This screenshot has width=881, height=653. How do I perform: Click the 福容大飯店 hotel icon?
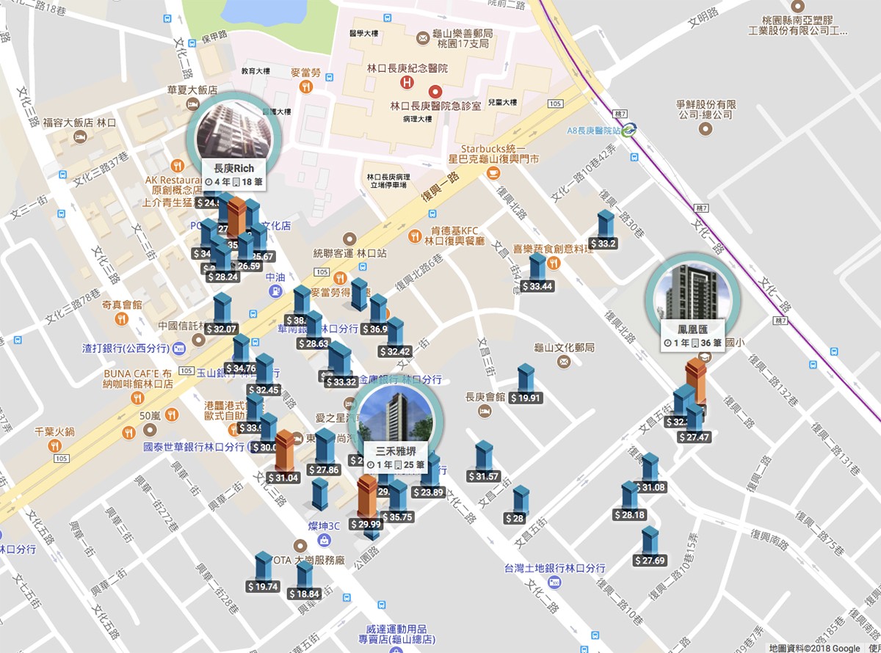coord(81,136)
